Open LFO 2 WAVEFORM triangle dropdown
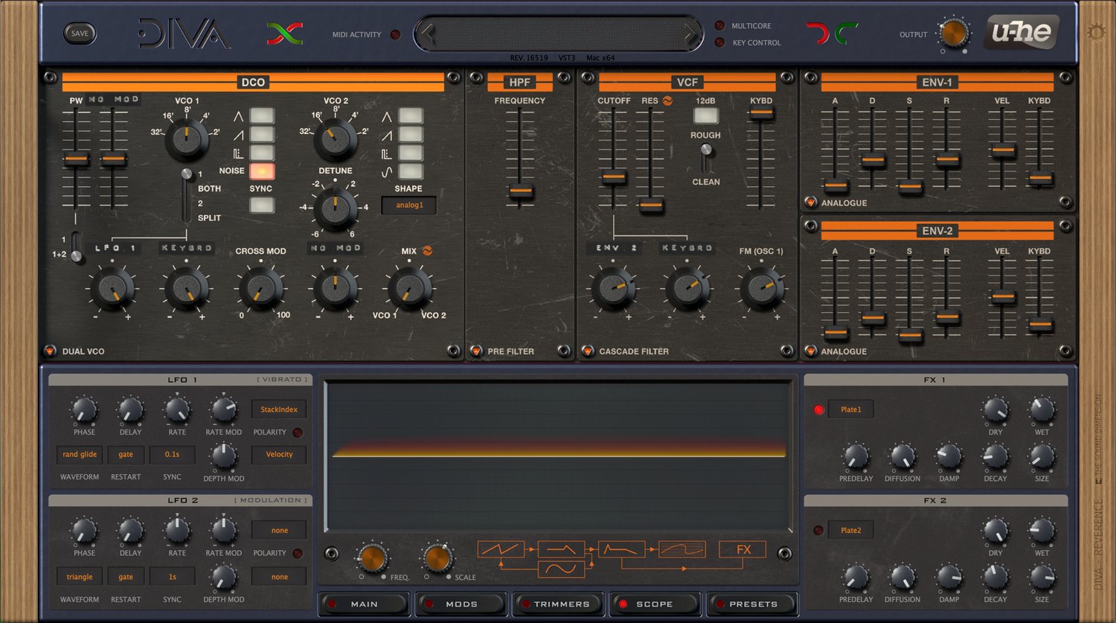1116x623 pixels. click(x=80, y=577)
